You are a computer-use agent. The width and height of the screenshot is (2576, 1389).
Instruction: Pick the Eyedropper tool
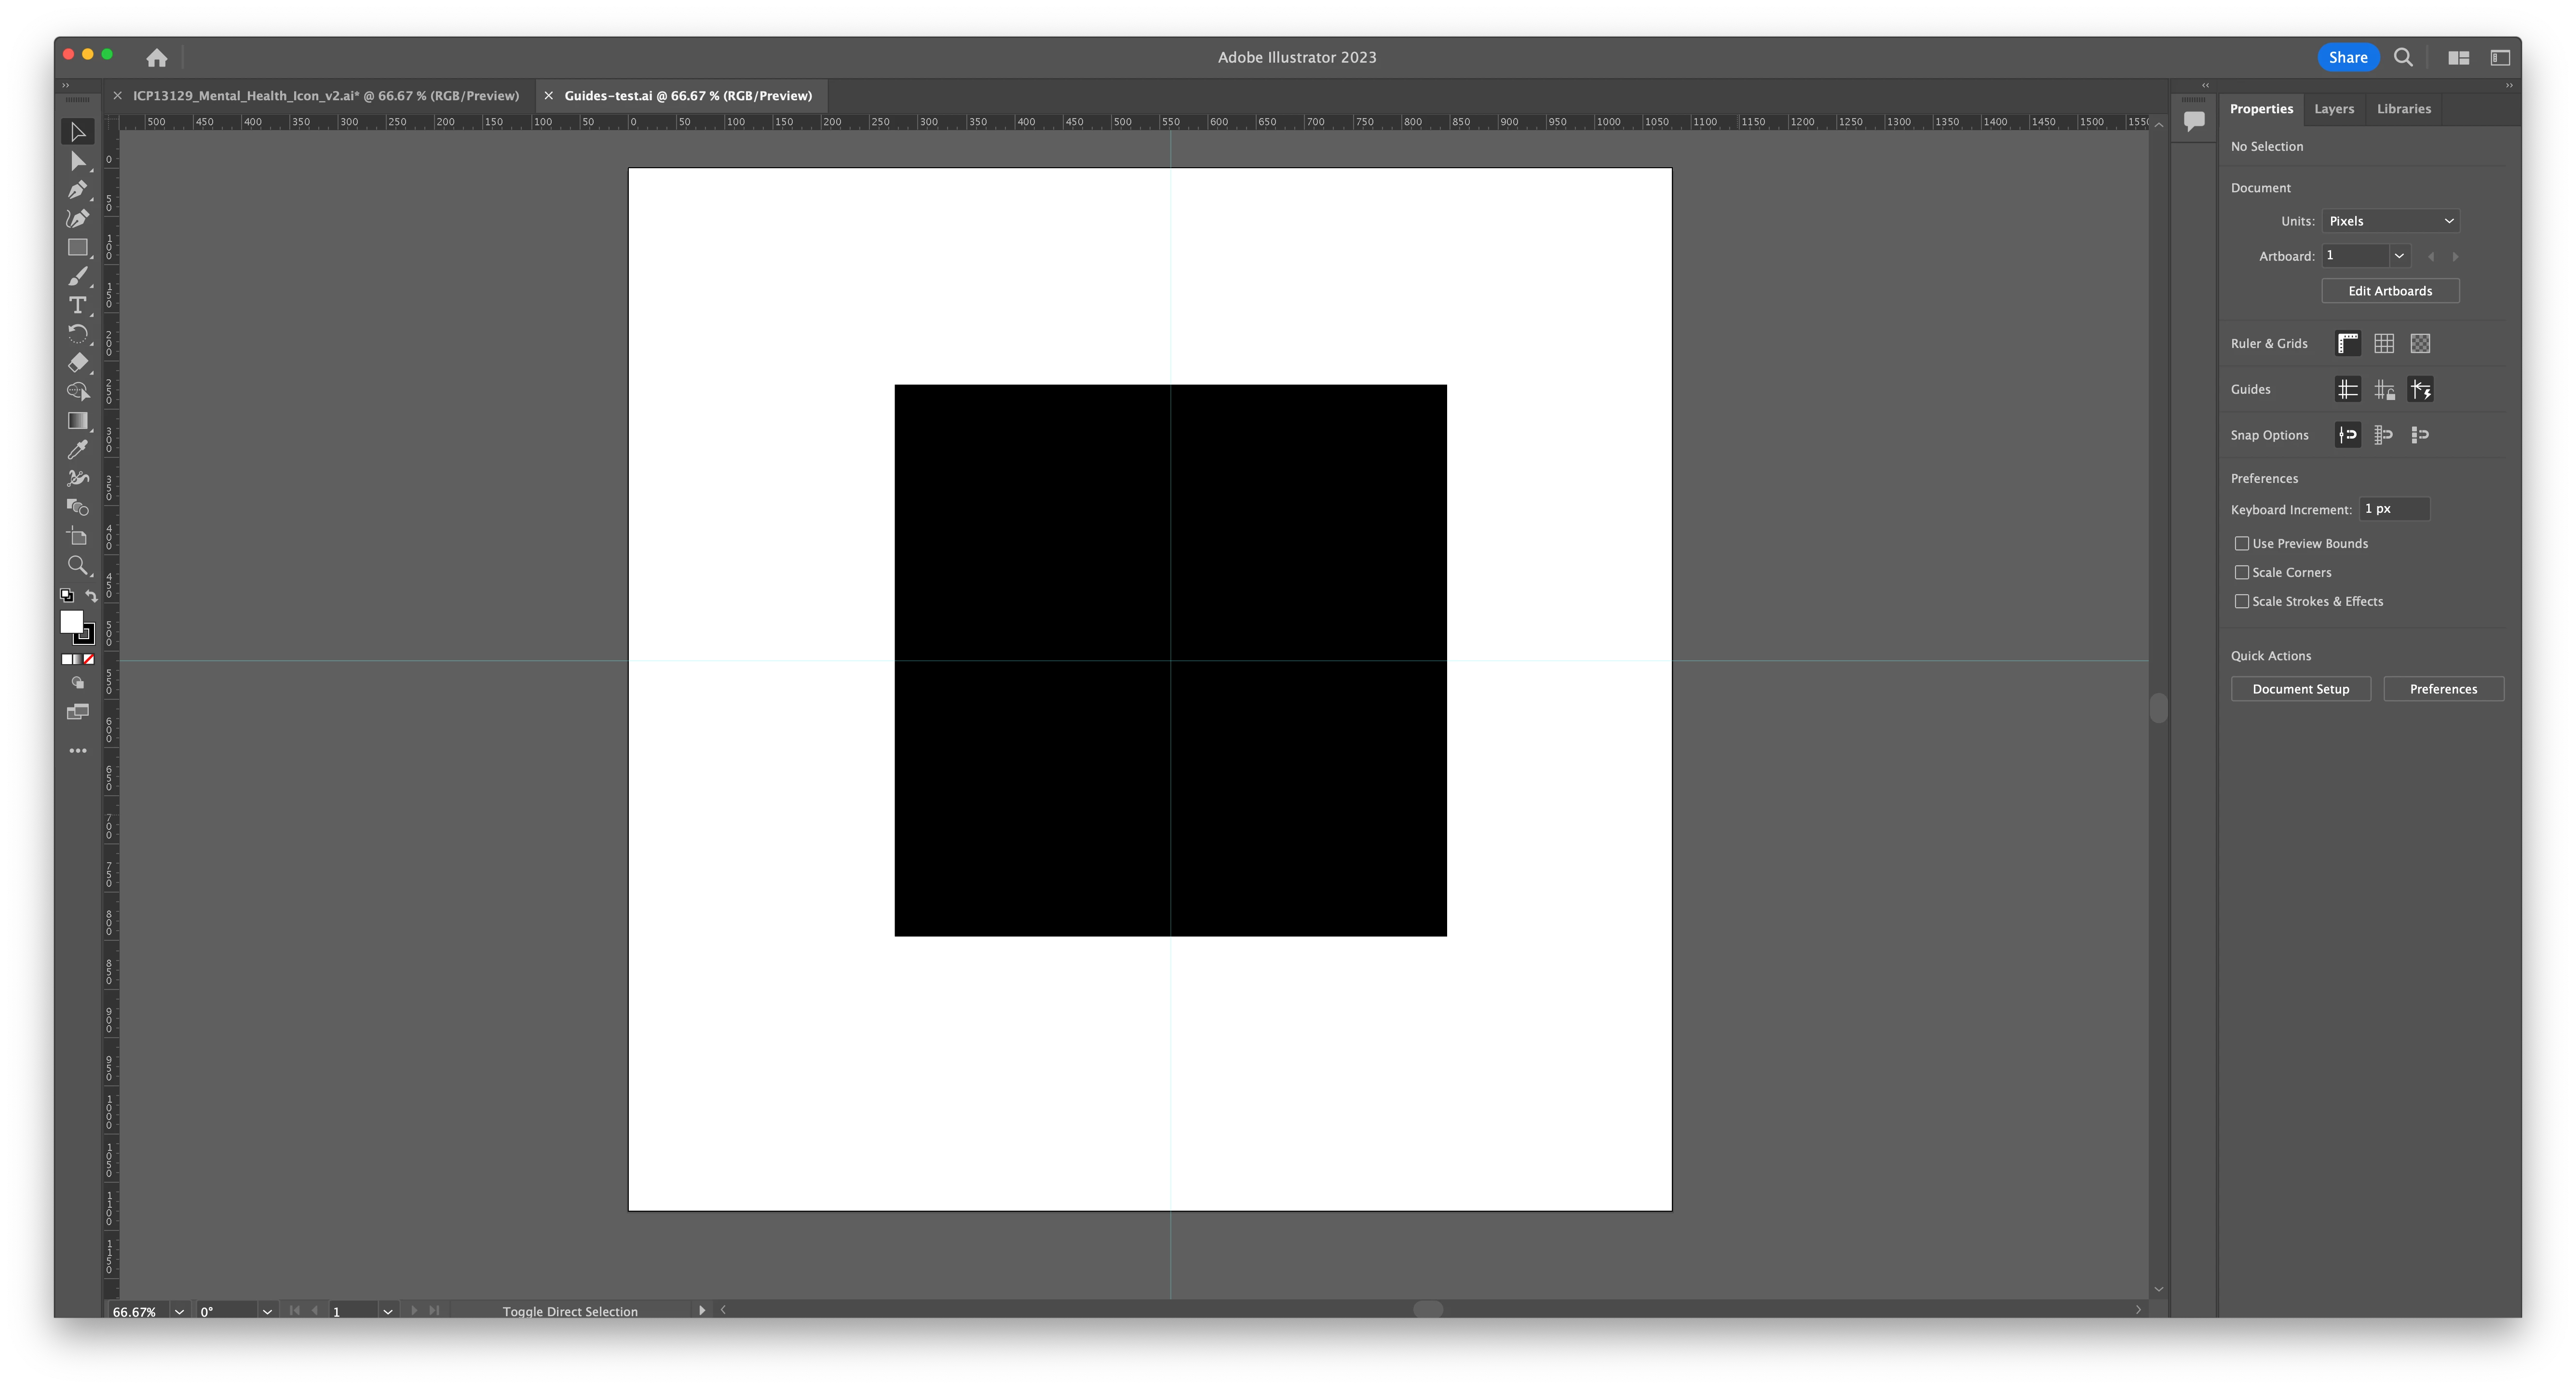coord(77,450)
